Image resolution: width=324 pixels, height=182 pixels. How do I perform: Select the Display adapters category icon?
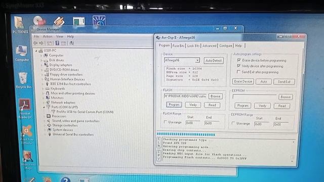46,65
